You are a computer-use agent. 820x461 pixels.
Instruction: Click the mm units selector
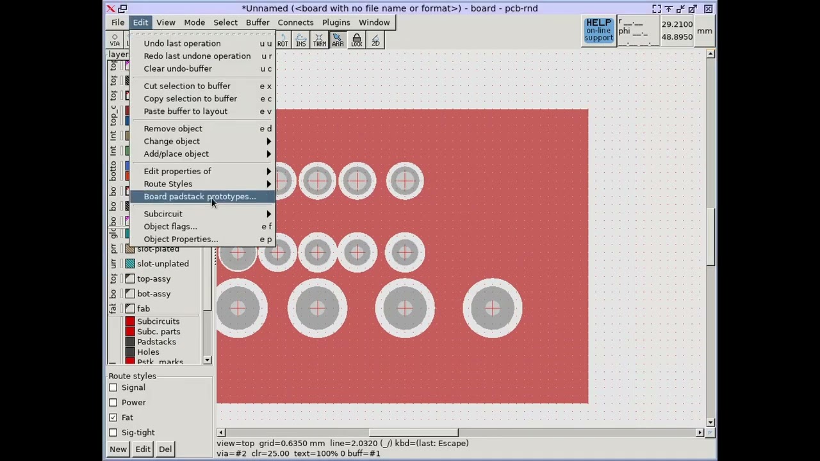point(704,31)
